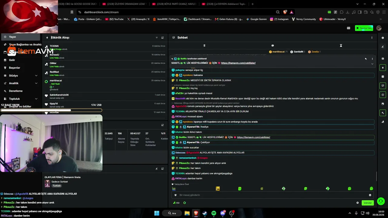Show more bookmarks with the double chevron
Screen dimensions: 388x218
point(381,19)
